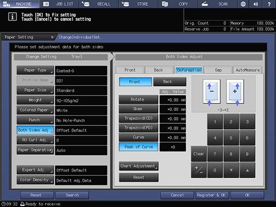Click the speaker volume icon

(x=256, y=4)
